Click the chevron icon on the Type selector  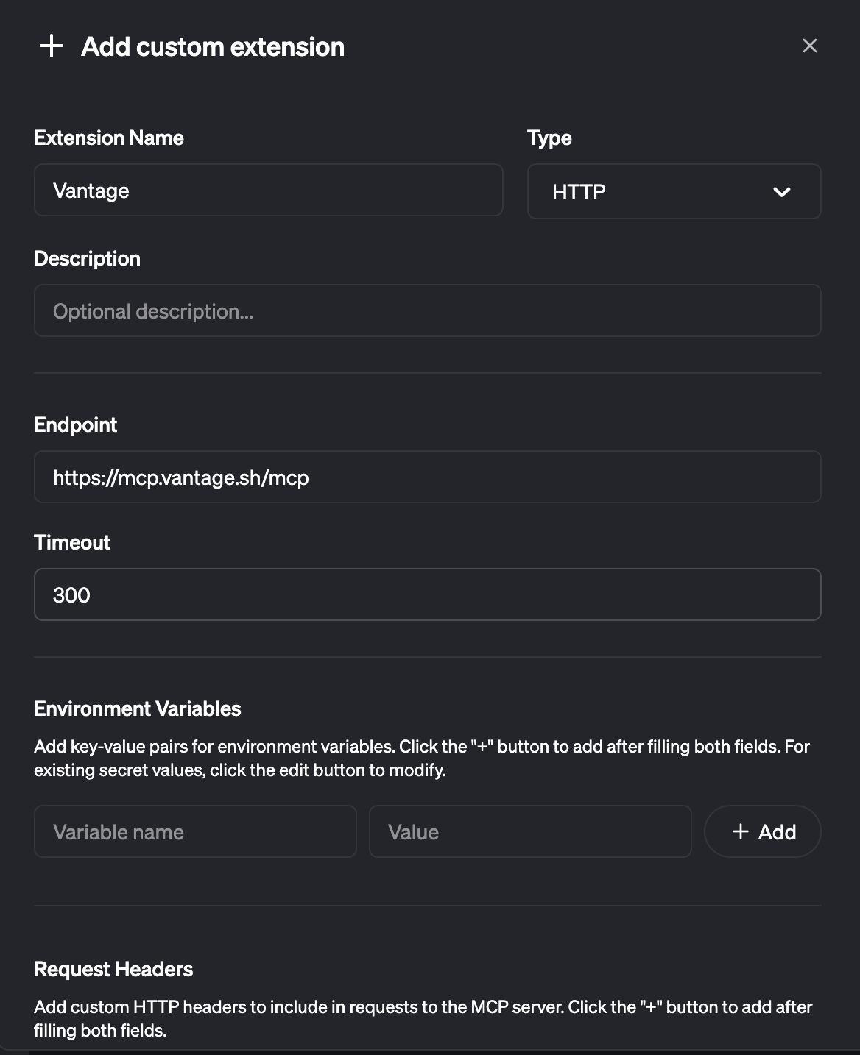click(783, 192)
